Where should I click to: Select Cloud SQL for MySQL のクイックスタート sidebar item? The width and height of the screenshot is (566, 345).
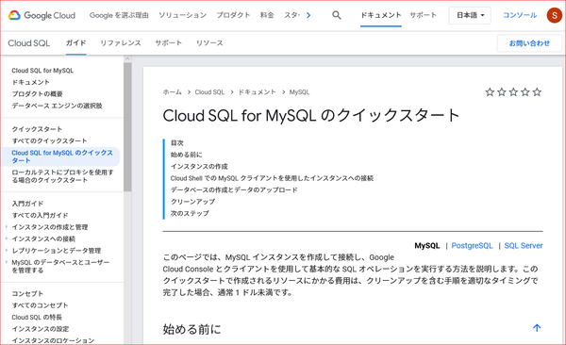[60, 156]
